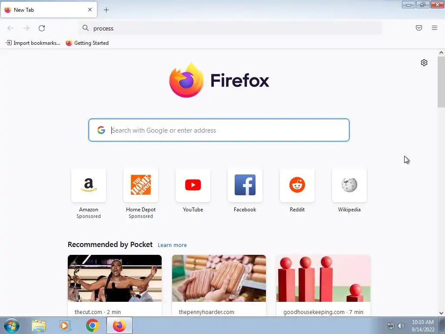The image size is (445, 334).
Task: Open the Firefox application menu
Action: [x=434, y=28]
